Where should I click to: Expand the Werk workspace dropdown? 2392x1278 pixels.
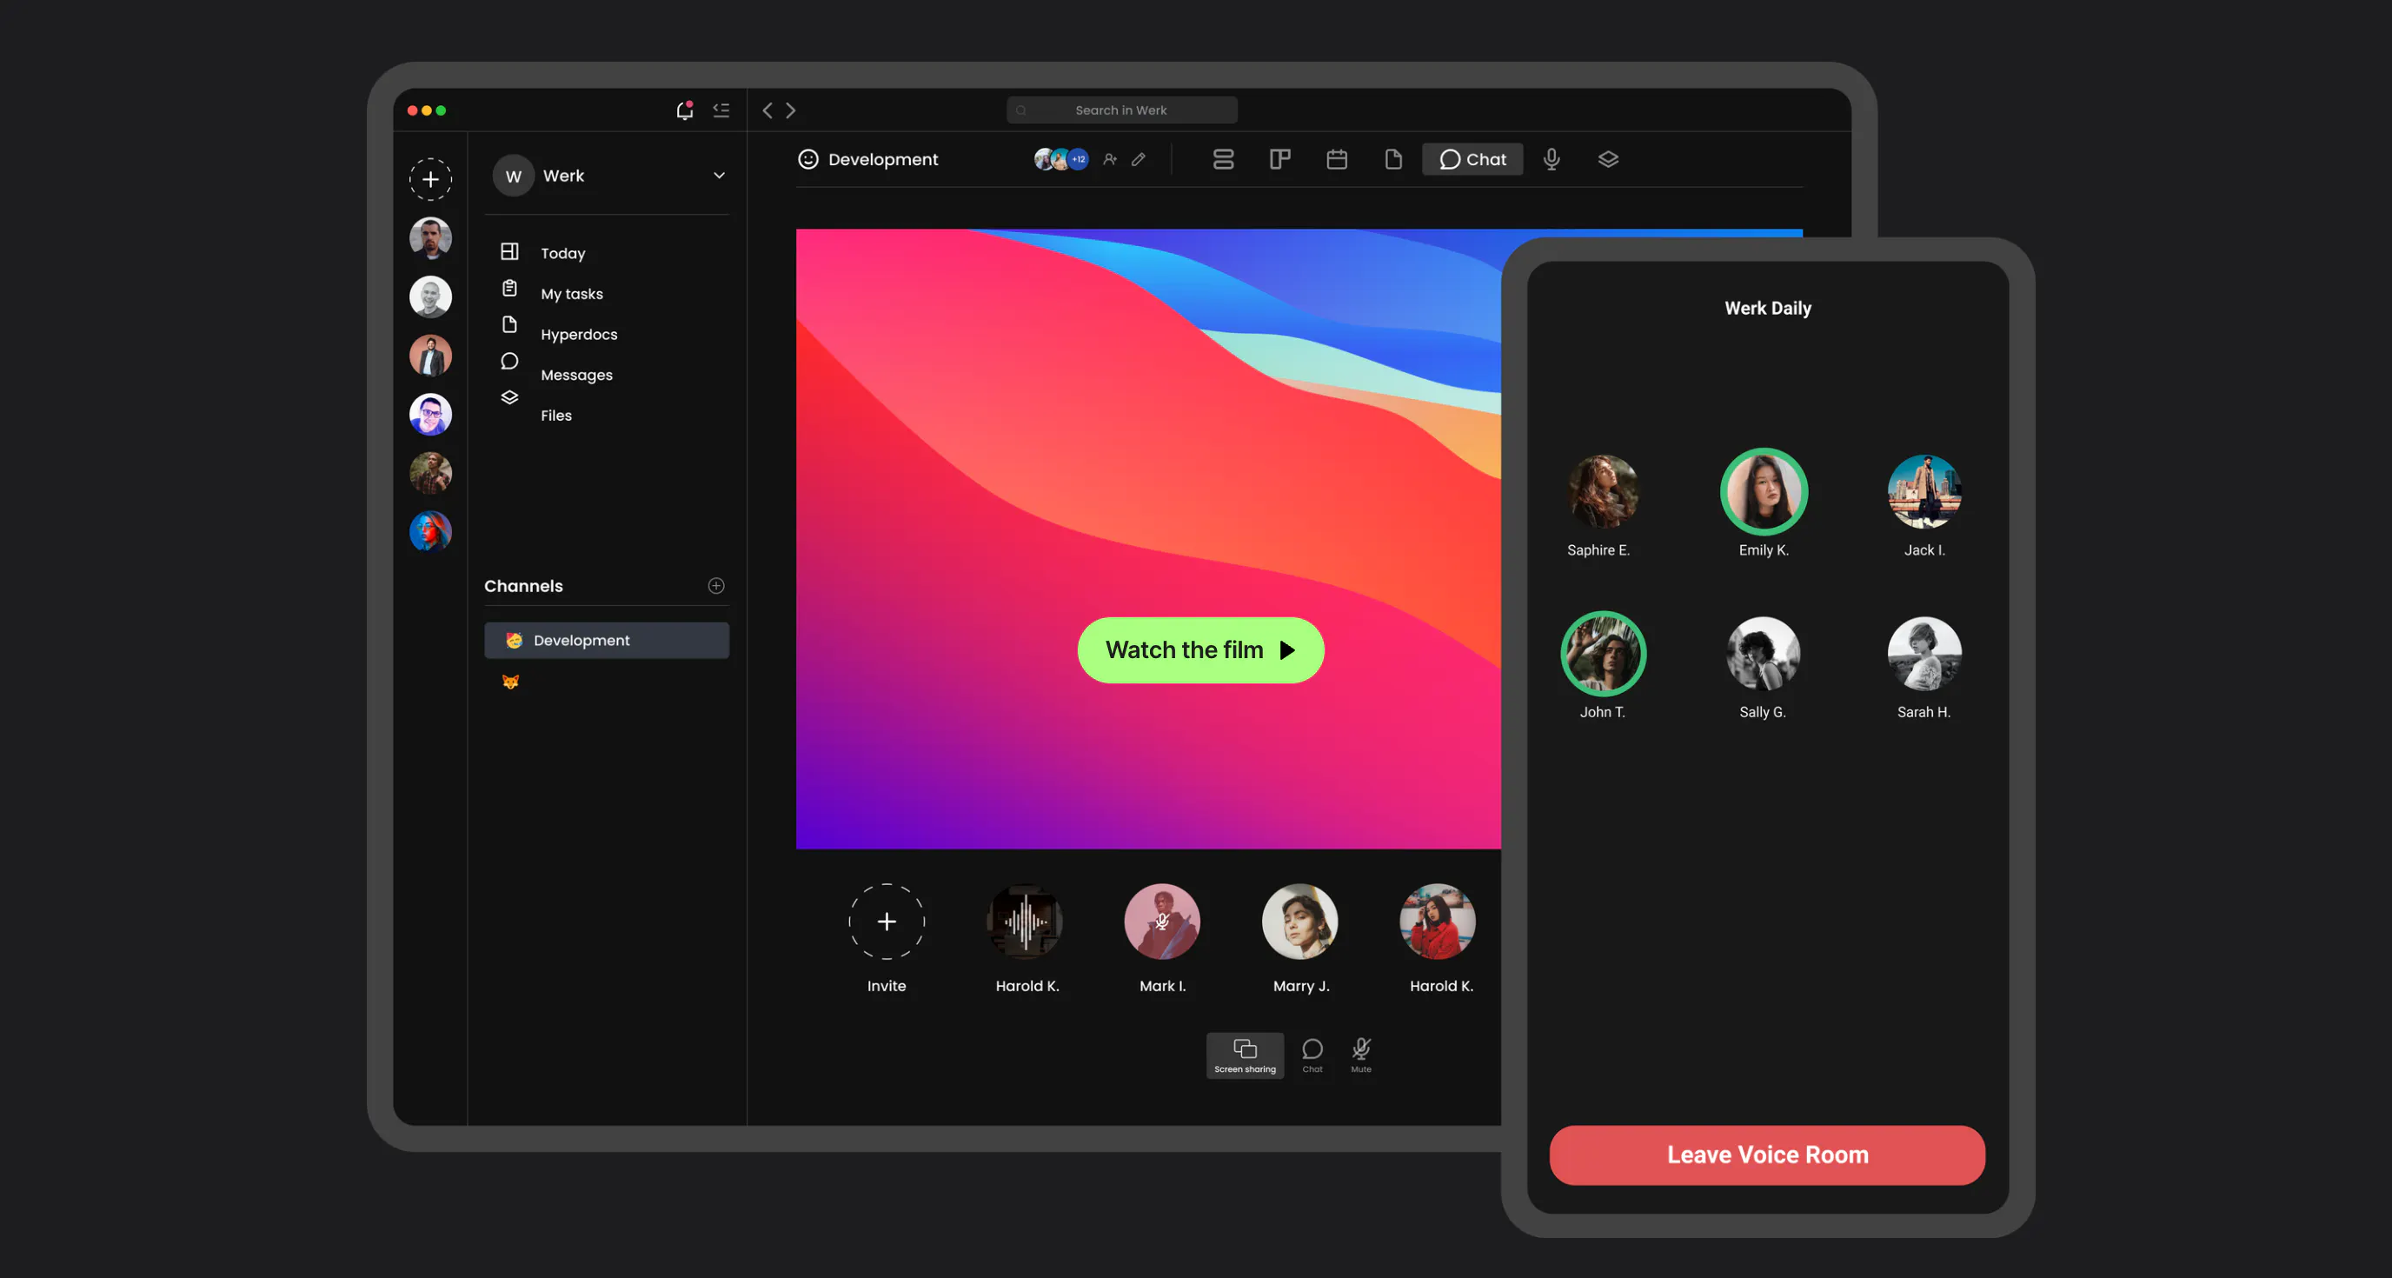(719, 176)
